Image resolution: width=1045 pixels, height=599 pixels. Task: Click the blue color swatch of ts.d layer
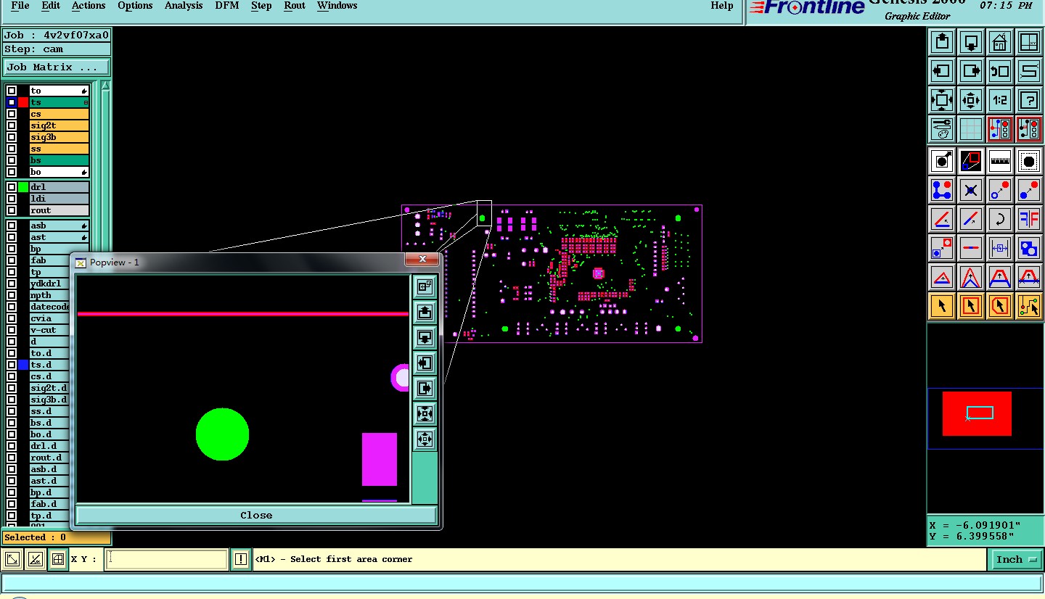click(23, 365)
